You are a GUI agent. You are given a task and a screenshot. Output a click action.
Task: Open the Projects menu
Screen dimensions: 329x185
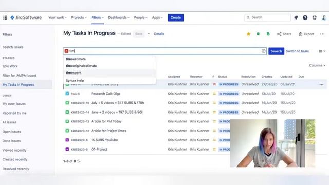(x=79, y=17)
